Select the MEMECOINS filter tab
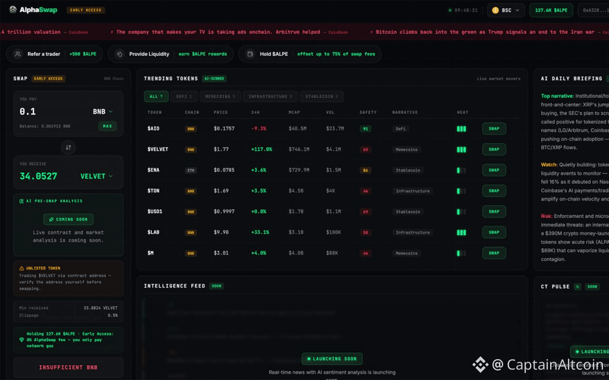Screen dimensions: 609x380 coord(220,97)
